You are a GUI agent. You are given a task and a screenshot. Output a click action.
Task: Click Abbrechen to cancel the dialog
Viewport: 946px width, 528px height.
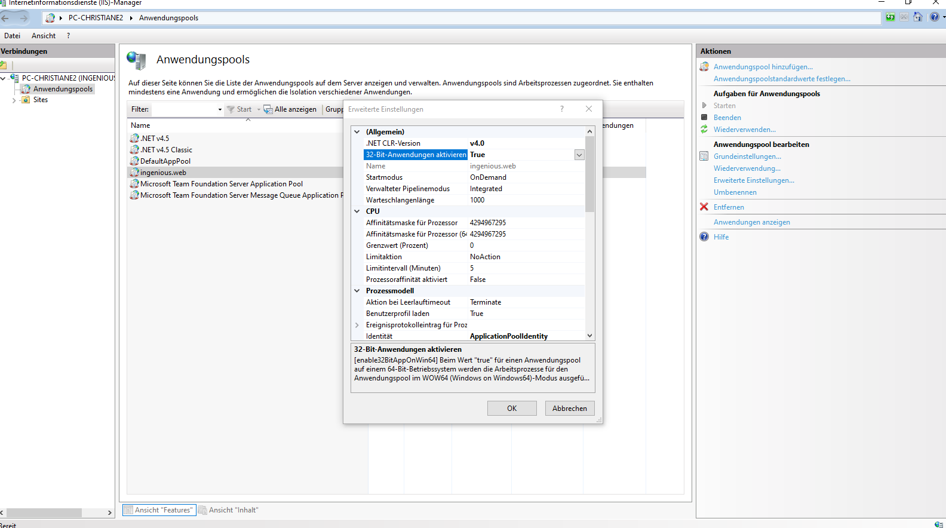click(x=570, y=408)
